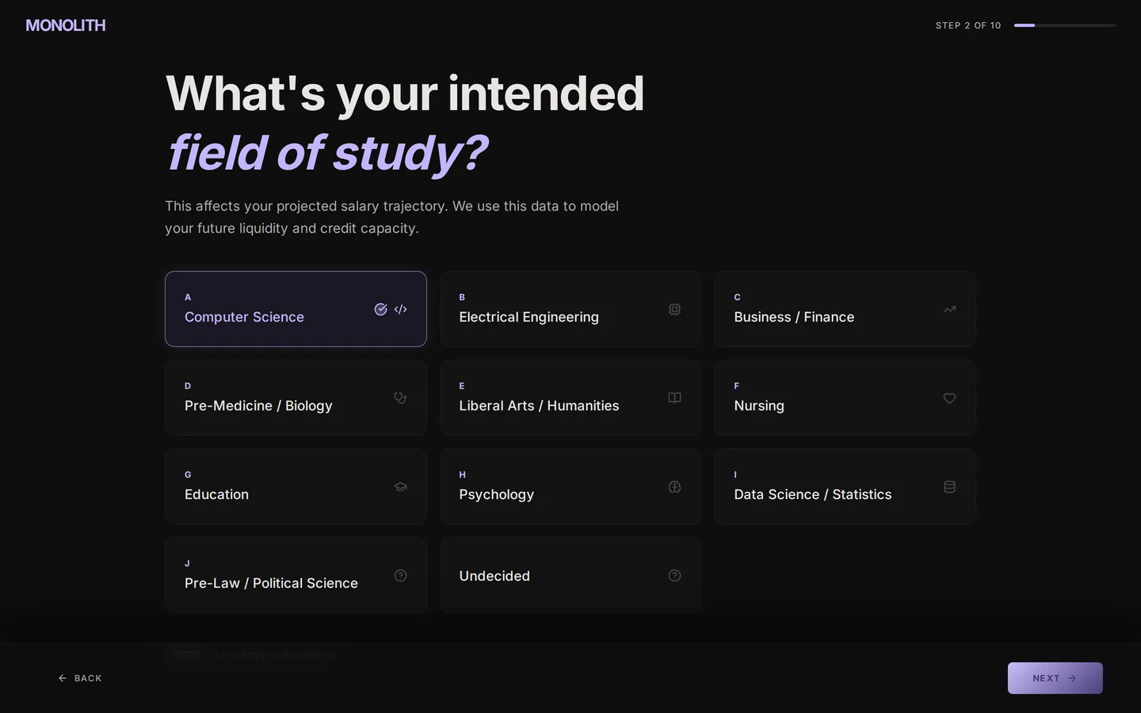Image resolution: width=1141 pixels, height=713 pixels.
Task: Pick the Education option
Action: tap(296, 486)
